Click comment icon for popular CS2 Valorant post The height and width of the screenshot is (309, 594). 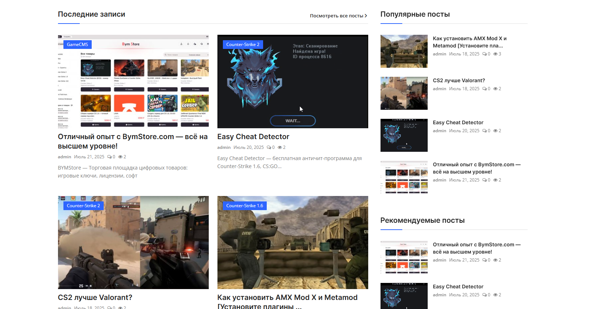(484, 89)
